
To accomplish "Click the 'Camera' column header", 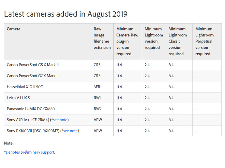I will [13, 29].
